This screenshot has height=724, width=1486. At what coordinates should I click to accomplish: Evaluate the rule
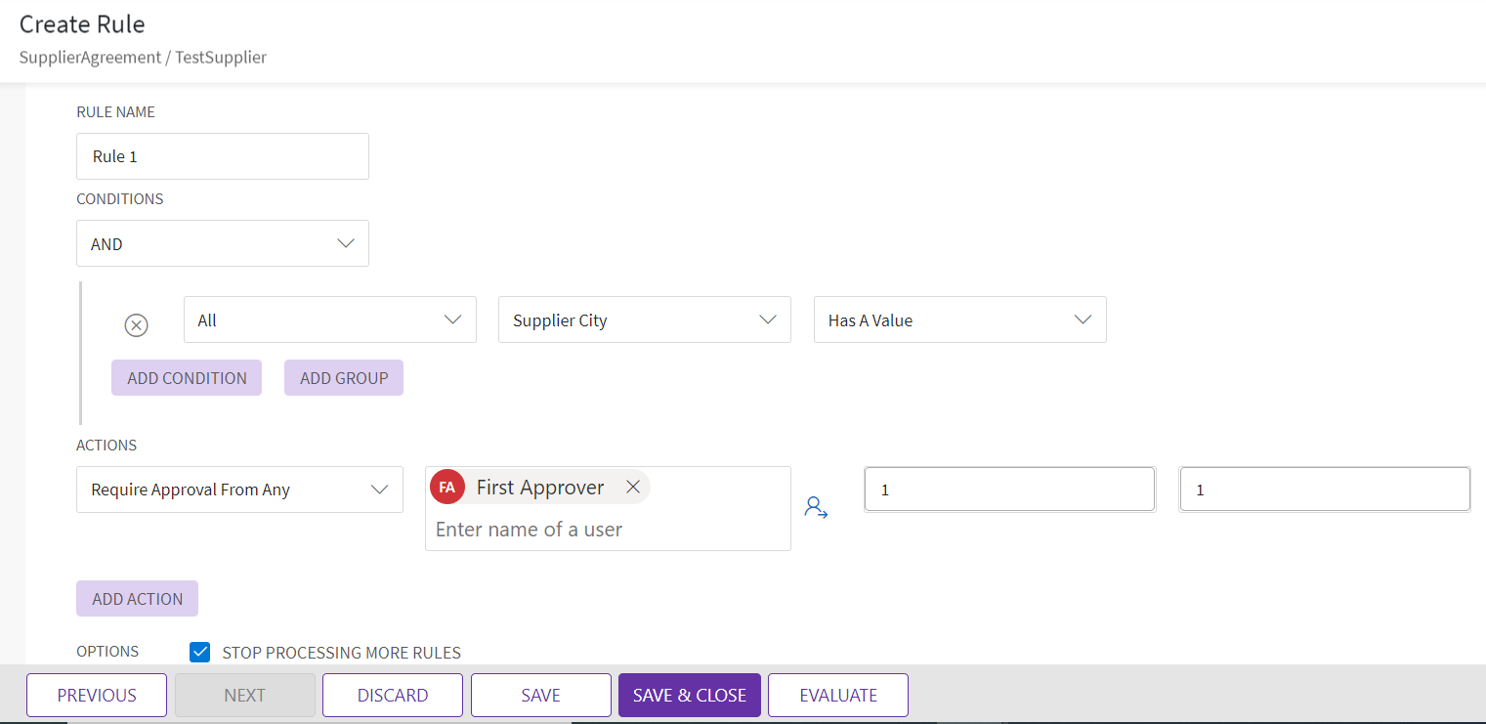pos(837,695)
